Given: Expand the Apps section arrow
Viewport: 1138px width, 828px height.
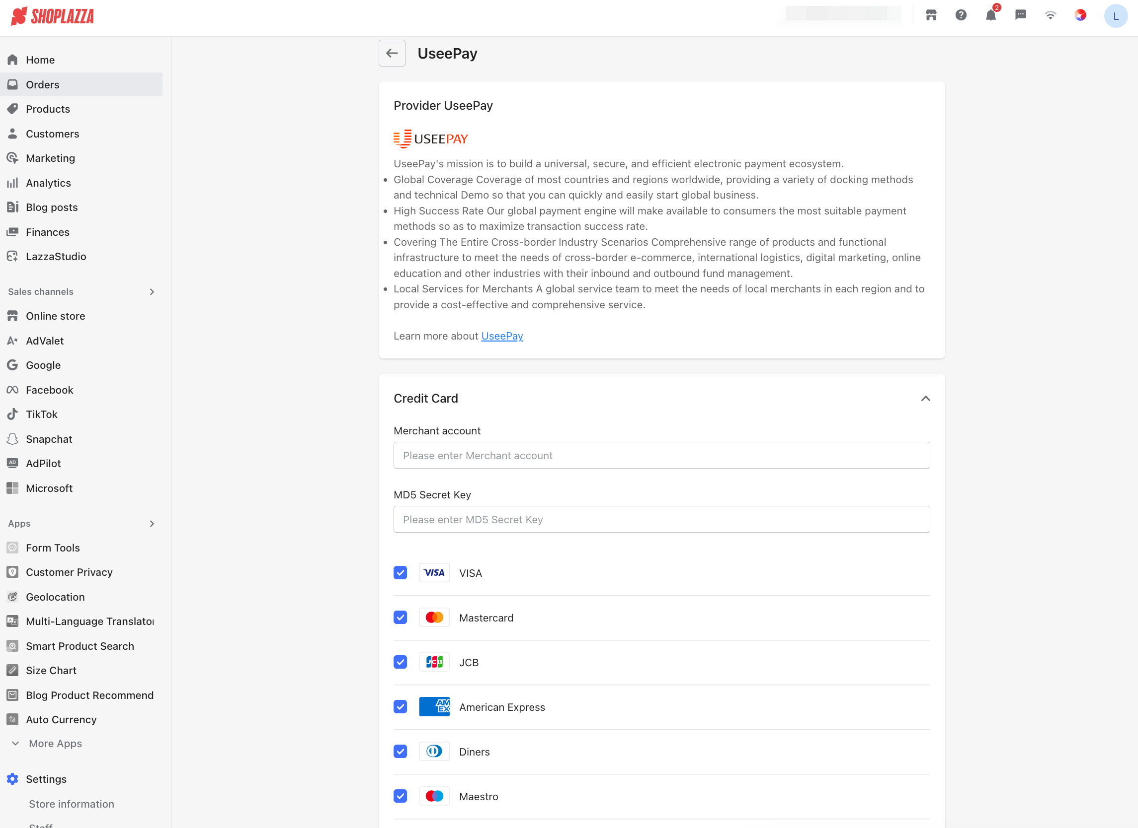Looking at the screenshot, I should pos(152,523).
